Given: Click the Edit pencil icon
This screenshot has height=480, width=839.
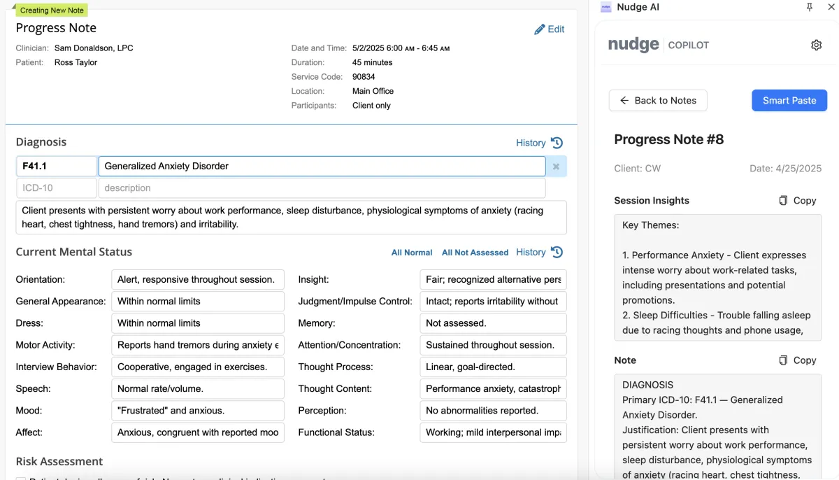Looking at the screenshot, I should tap(539, 29).
